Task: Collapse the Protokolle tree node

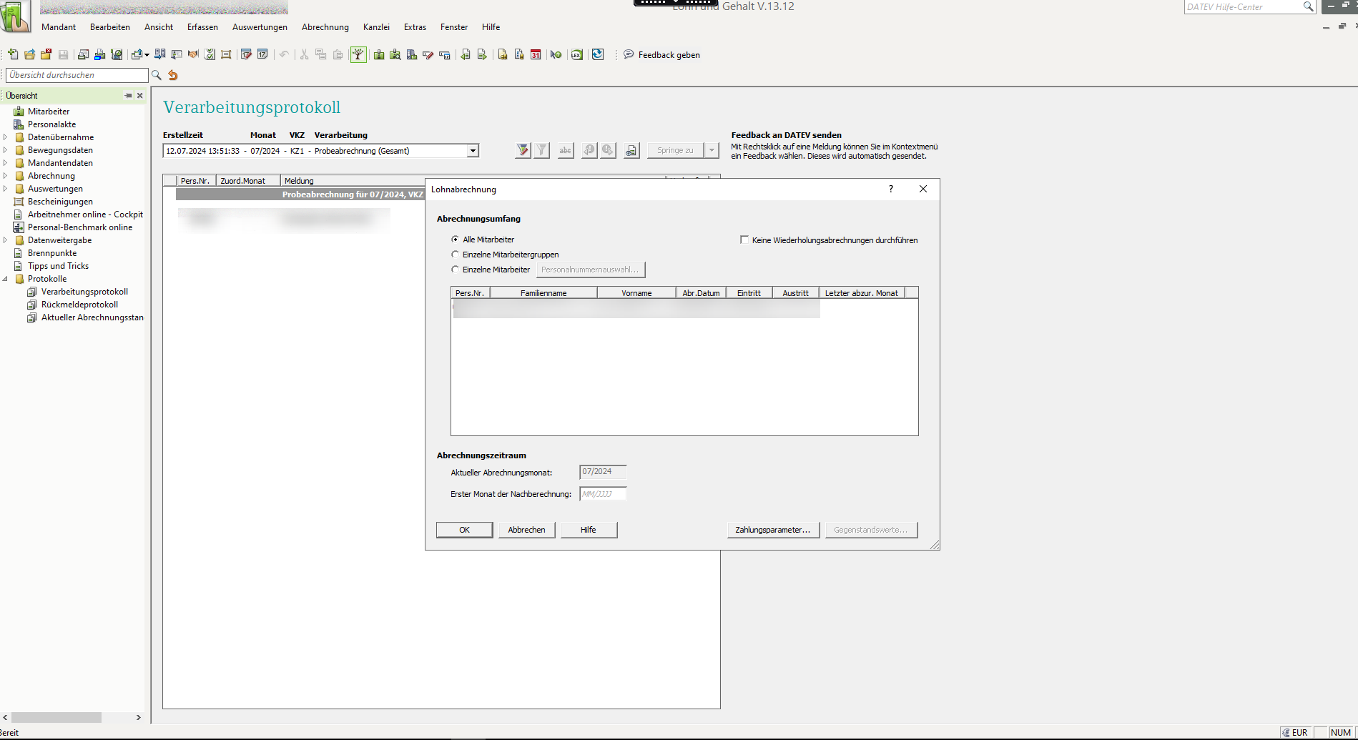Action: tap(6, 279)
